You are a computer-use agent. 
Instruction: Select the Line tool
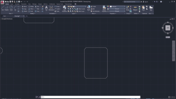click(x=2, y=8)
